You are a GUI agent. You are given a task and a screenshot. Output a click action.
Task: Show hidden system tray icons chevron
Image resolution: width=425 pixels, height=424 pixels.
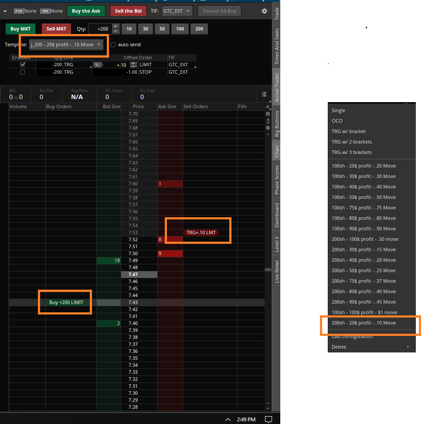228,419
